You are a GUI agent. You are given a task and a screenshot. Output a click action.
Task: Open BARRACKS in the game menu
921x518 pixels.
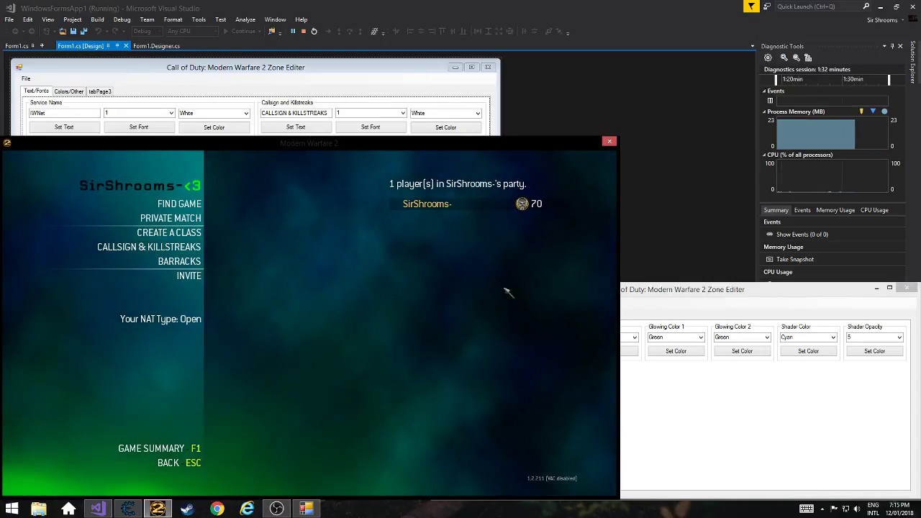[x=179, y=262]
